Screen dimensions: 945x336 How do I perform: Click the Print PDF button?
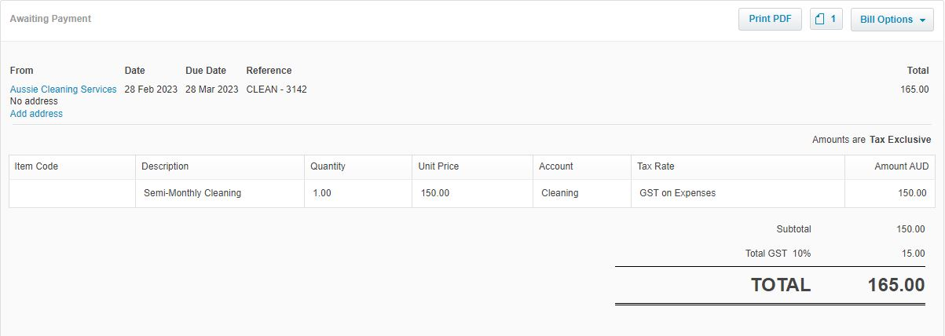(x=770, y=19)
